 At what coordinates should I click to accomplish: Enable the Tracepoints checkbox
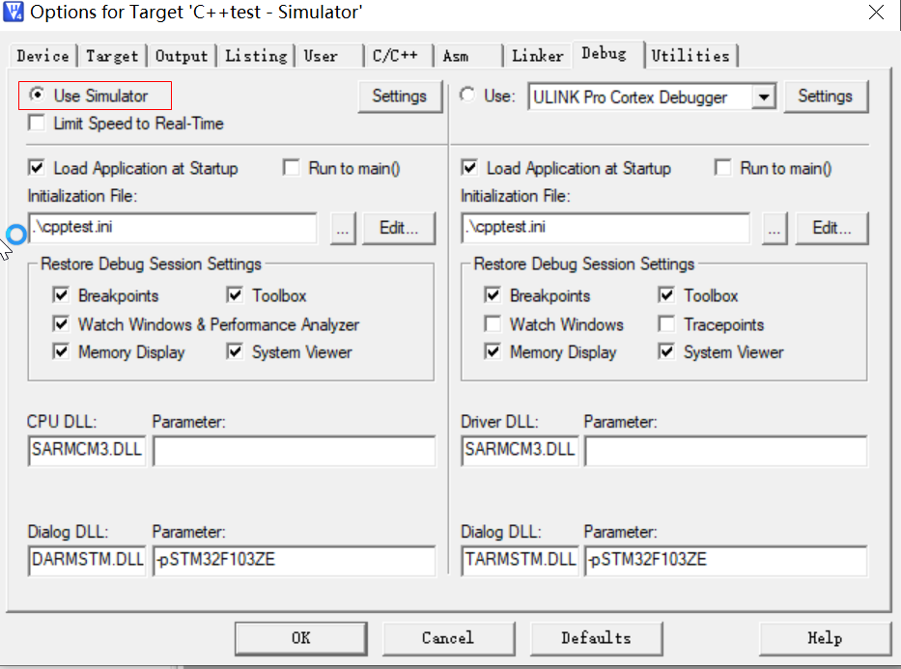coord(666,323)
